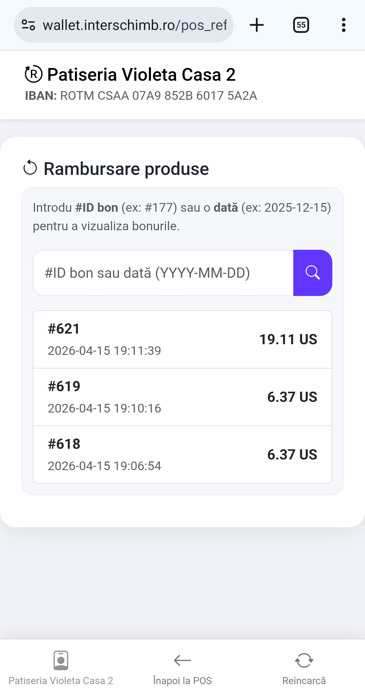Choose receipt #618 from the list
Image resolution: width=365 pixels, height=693 pixels.
[x=182, y=454]
